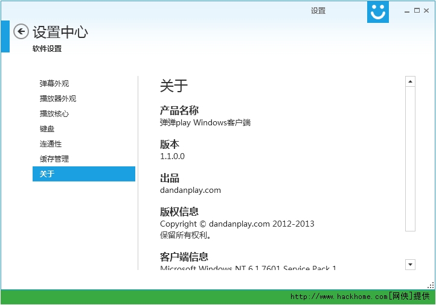The width and height of the screenshot is (436, 305).
Task: Click the 版本 label
Action: coord(169,144)
